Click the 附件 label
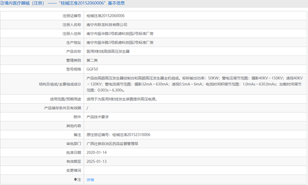This screenshot has width=308, height=185. point(78,117)
